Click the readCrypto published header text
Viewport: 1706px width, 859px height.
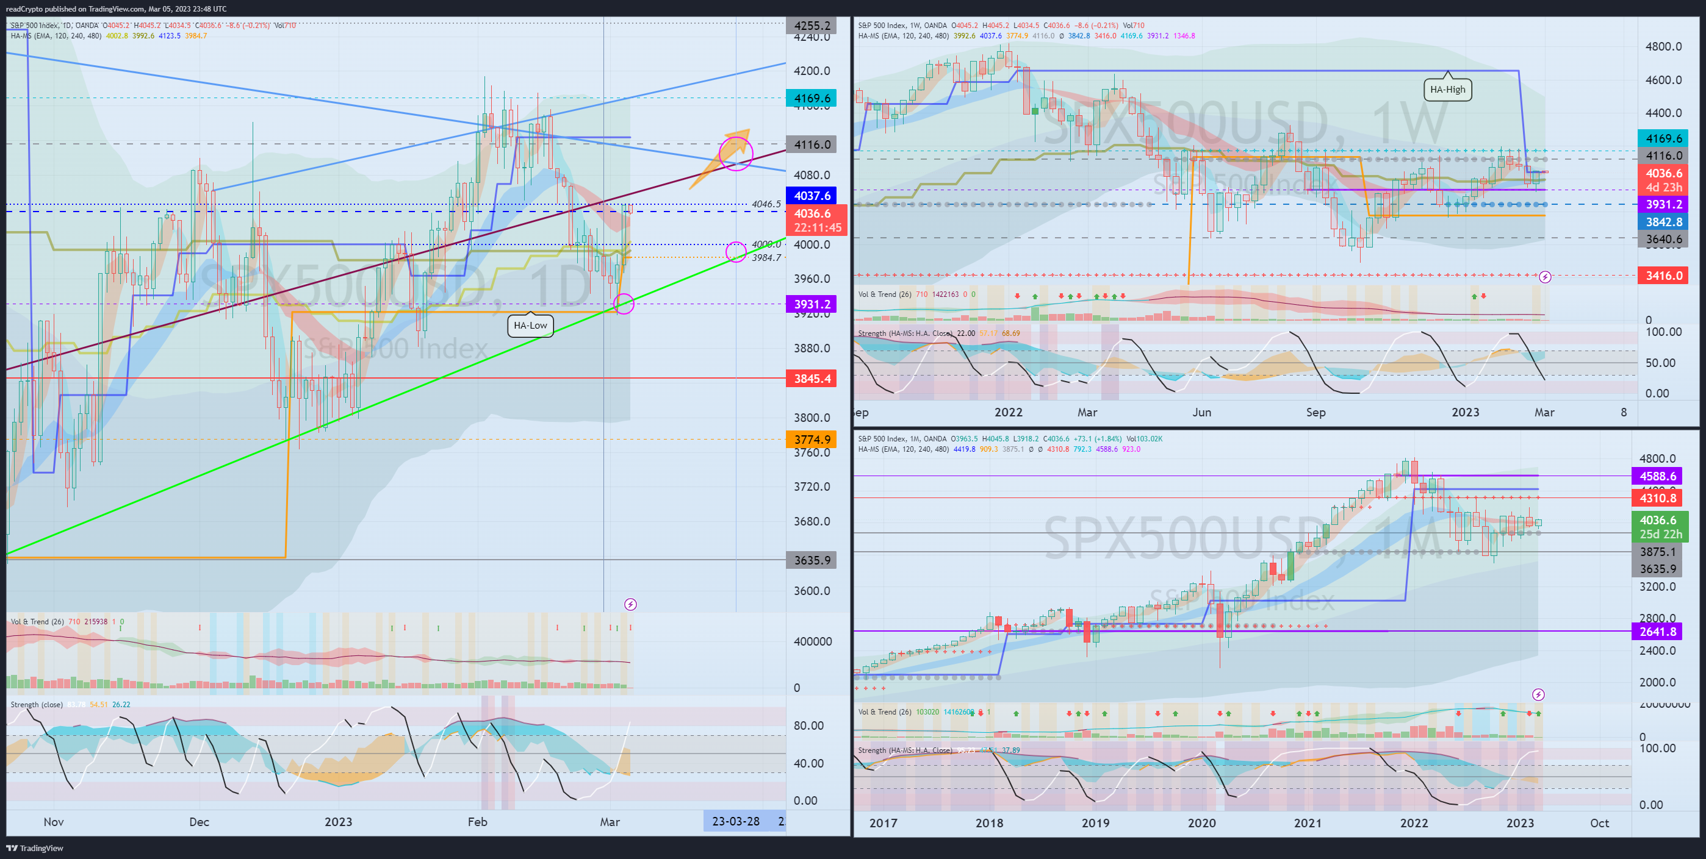[116, 9]
